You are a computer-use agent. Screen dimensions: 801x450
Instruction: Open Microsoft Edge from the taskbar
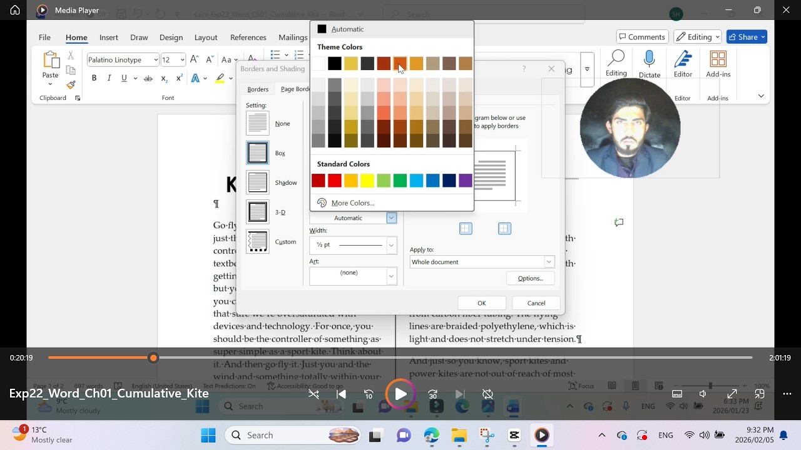(431, 435)
